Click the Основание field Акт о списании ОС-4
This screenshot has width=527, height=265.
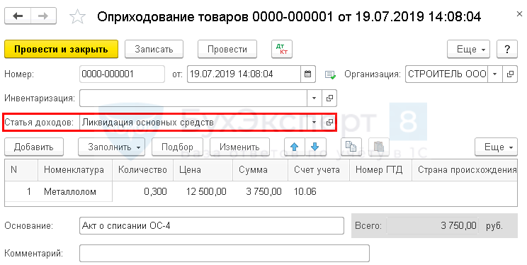(212, 225)
